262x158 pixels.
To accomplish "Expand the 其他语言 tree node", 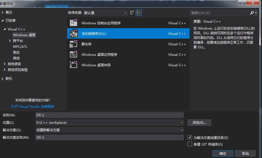I will coord(5,64).
